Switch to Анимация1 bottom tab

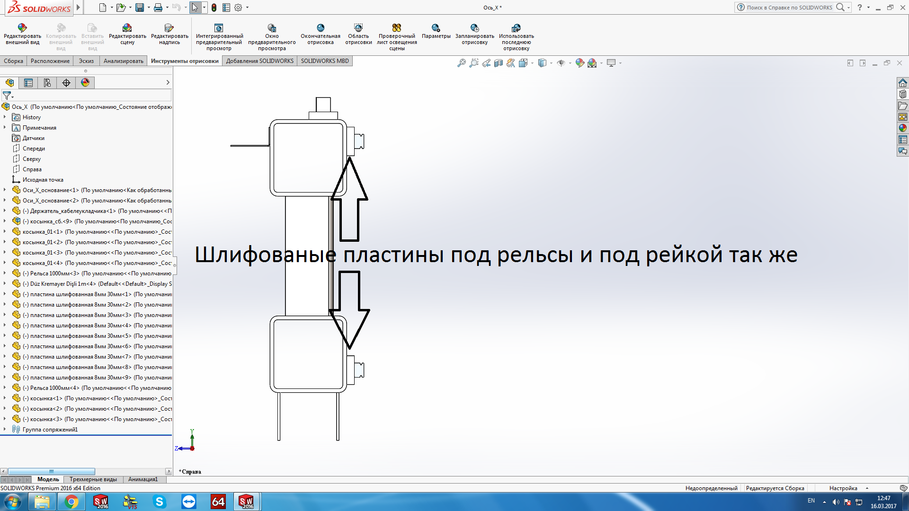[143, 479]
